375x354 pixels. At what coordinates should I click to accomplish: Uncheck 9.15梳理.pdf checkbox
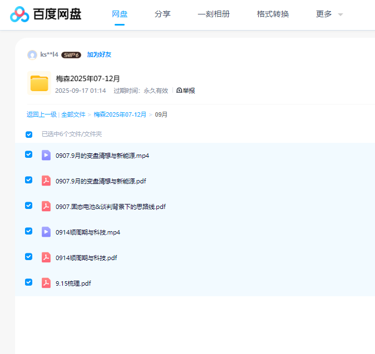click(x=29, y=282)
